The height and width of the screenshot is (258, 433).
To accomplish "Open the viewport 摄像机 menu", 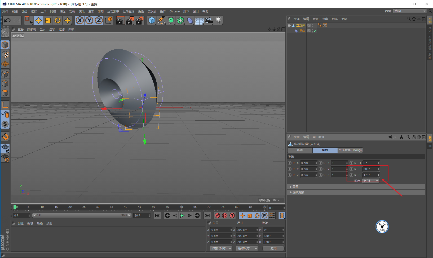I will [32, 29].
